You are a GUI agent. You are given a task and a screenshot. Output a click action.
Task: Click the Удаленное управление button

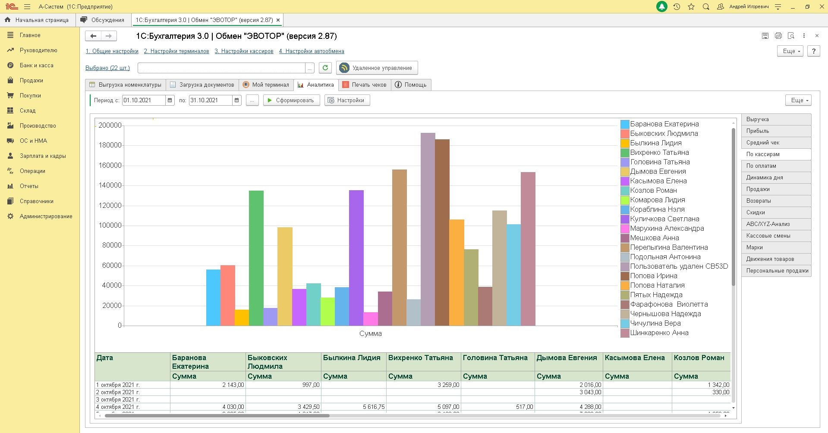click(377, 68)
